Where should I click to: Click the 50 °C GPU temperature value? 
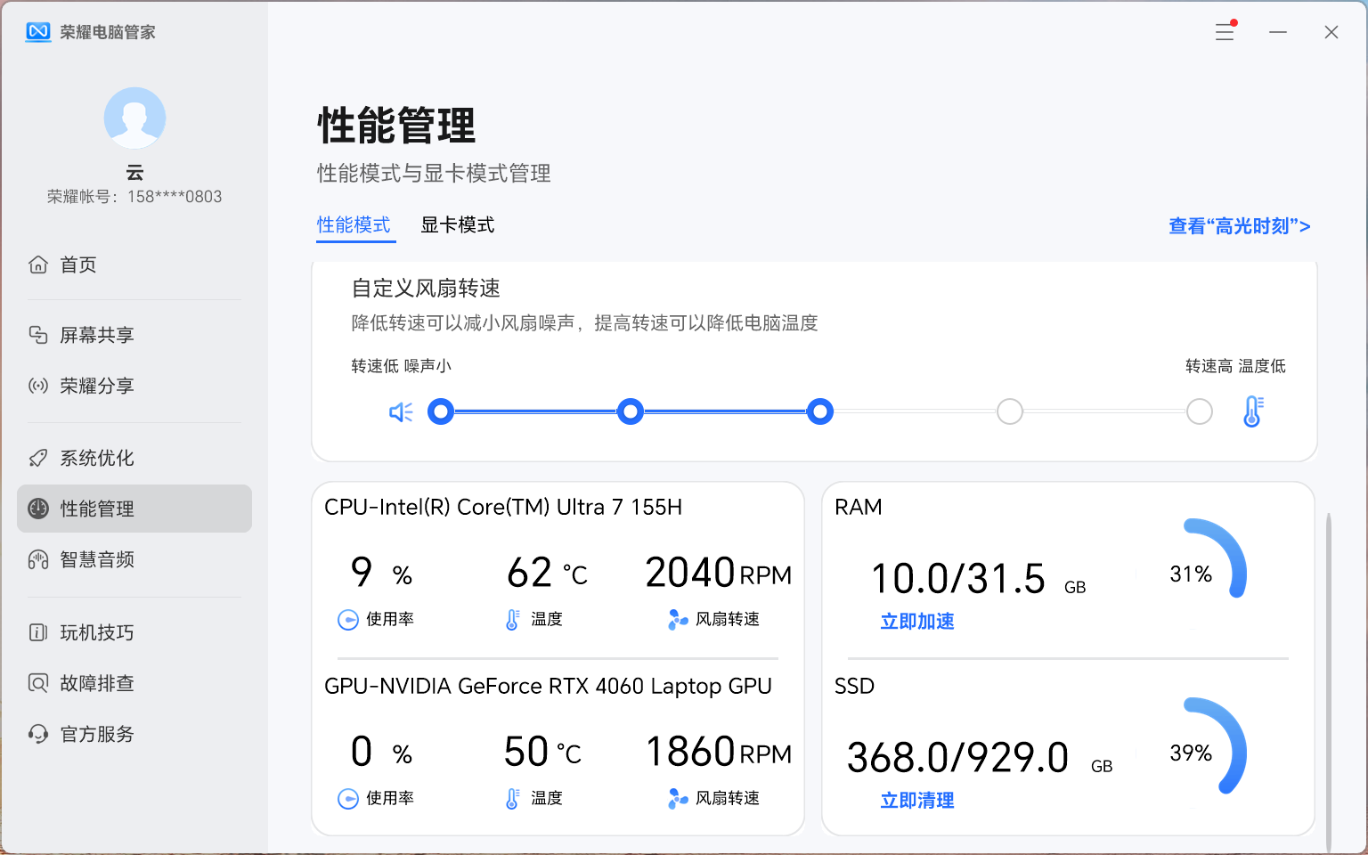point(542,752)
